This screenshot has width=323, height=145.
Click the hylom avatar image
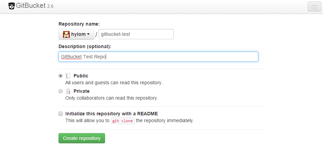point(66,34)
